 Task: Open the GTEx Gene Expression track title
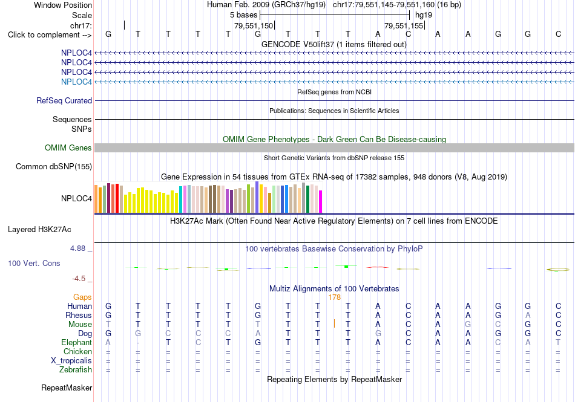click(334, 177)
